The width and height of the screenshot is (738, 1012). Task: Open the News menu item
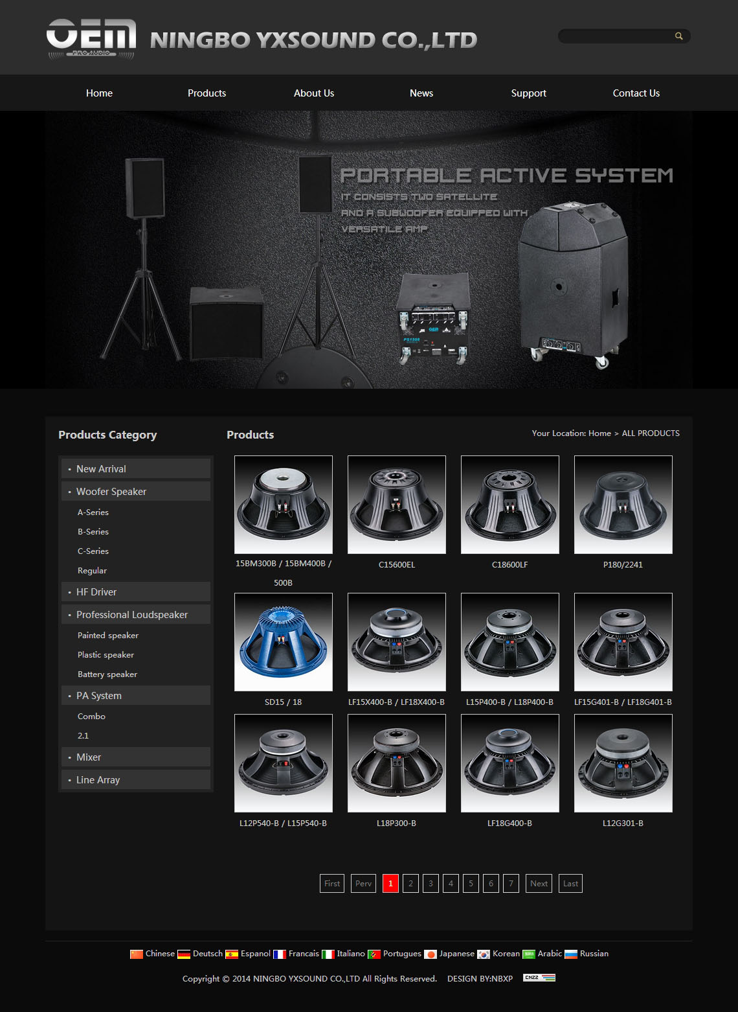421,93
